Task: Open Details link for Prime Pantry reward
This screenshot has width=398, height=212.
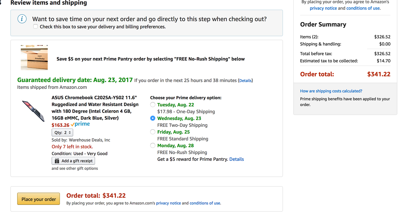Action: 237,159
